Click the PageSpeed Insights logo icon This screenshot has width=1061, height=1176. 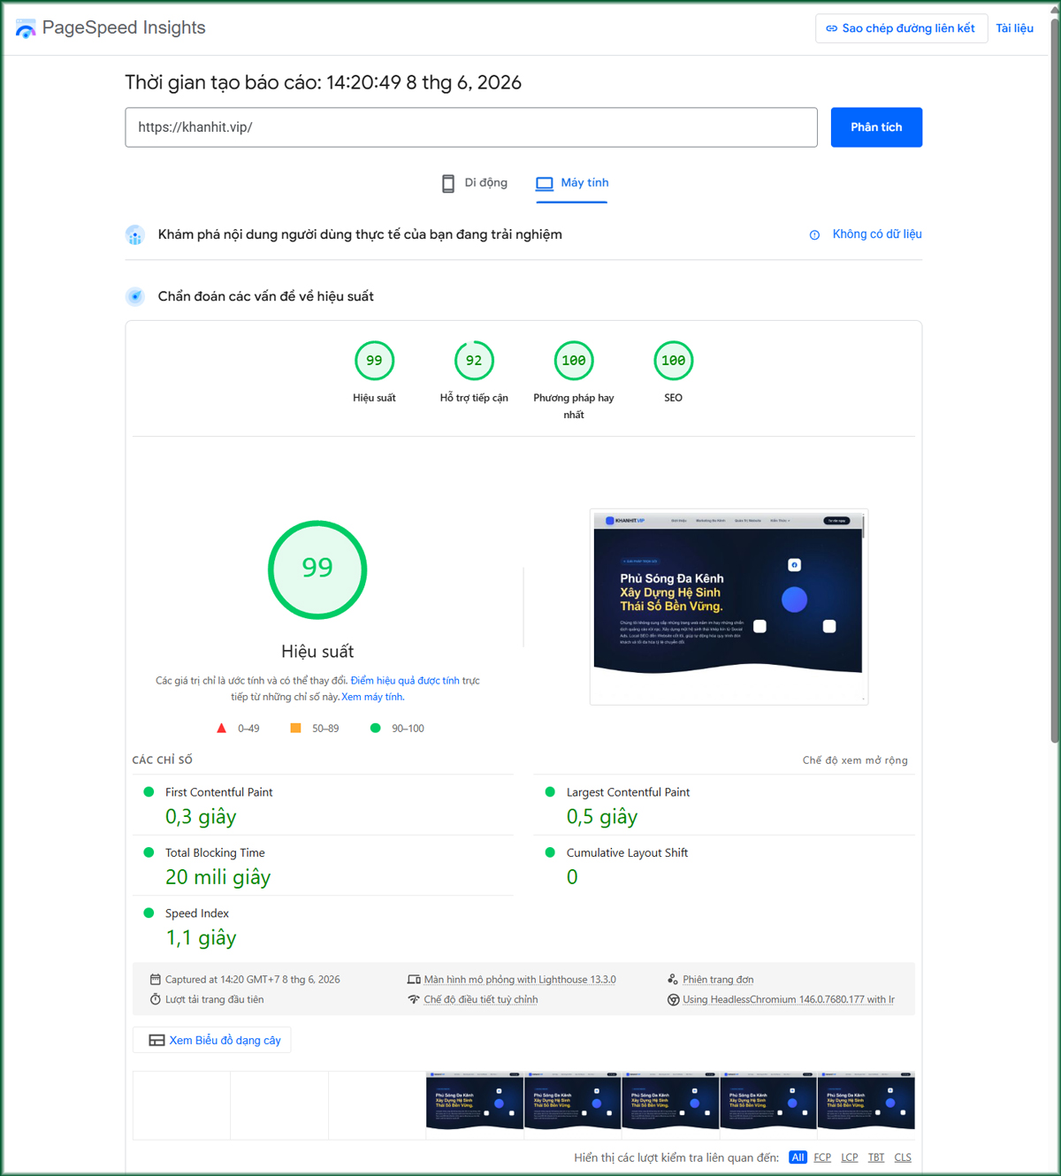pyautogui.click(x=26, y=28)
